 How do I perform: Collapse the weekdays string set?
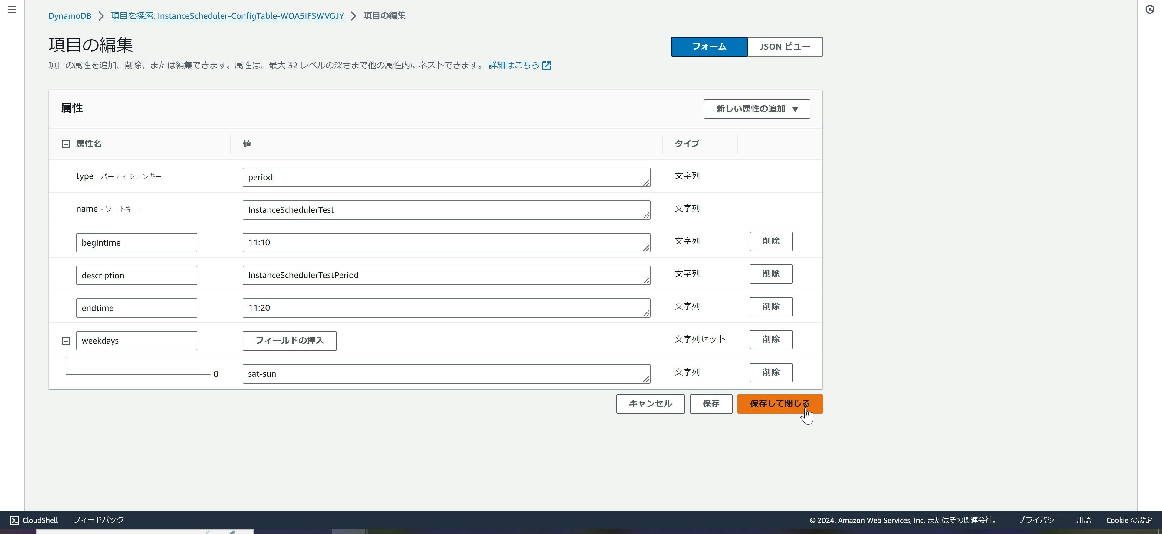pos(66,341)
